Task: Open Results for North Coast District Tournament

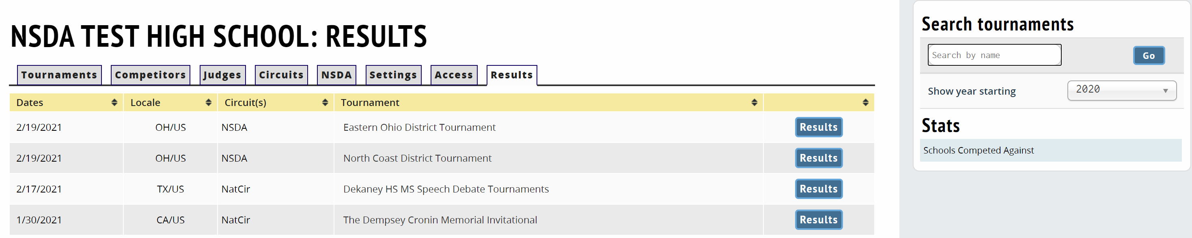Action: (x=818, y=158)
